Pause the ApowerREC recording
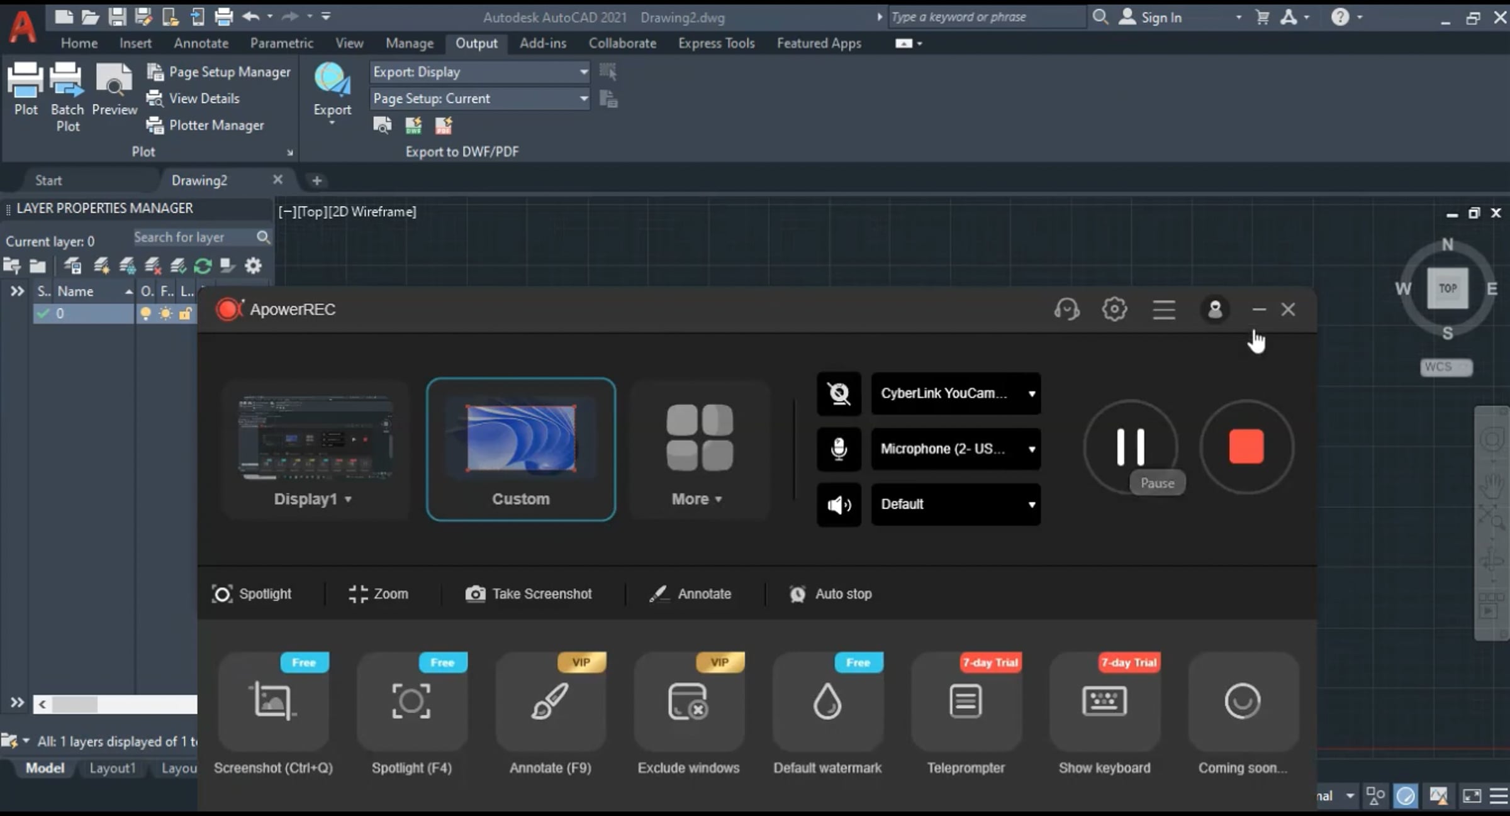This screenshot has height=816, width=1510. 1130,448
